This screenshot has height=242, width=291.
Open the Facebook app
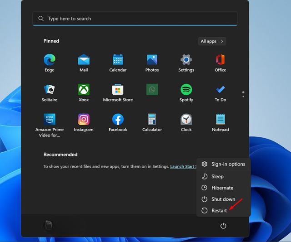point(118,122)
